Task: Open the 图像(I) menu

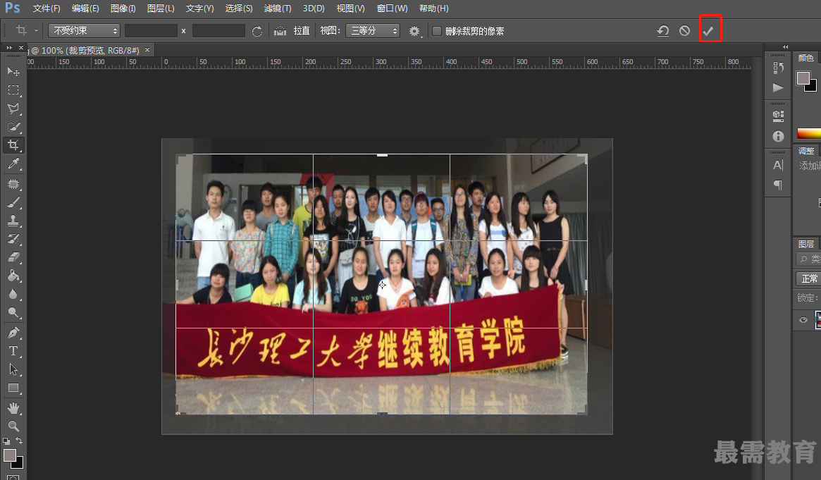Action: click(123, 8)
